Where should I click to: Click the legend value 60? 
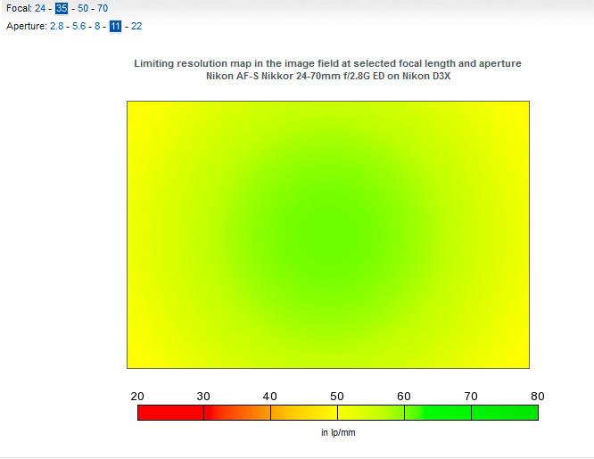404,396
